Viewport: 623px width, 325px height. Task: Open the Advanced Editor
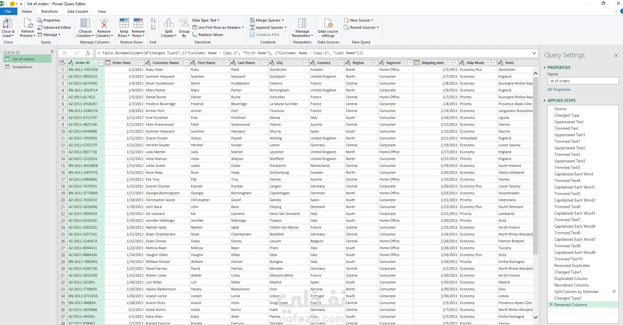tap(54, 27)
